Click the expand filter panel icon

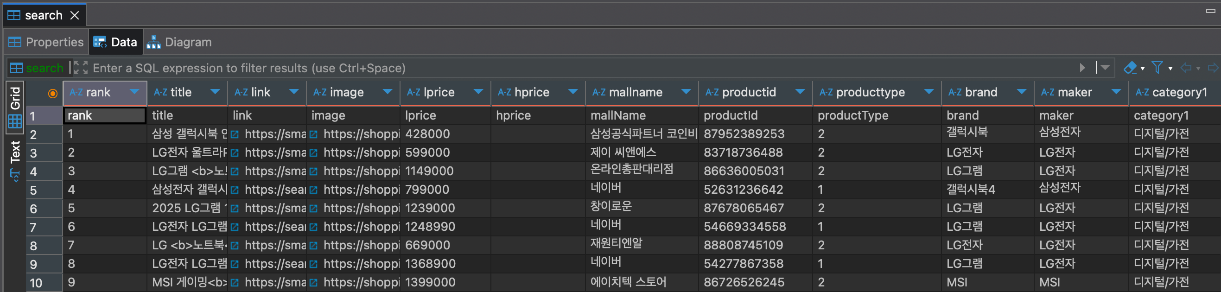[81, 68]
